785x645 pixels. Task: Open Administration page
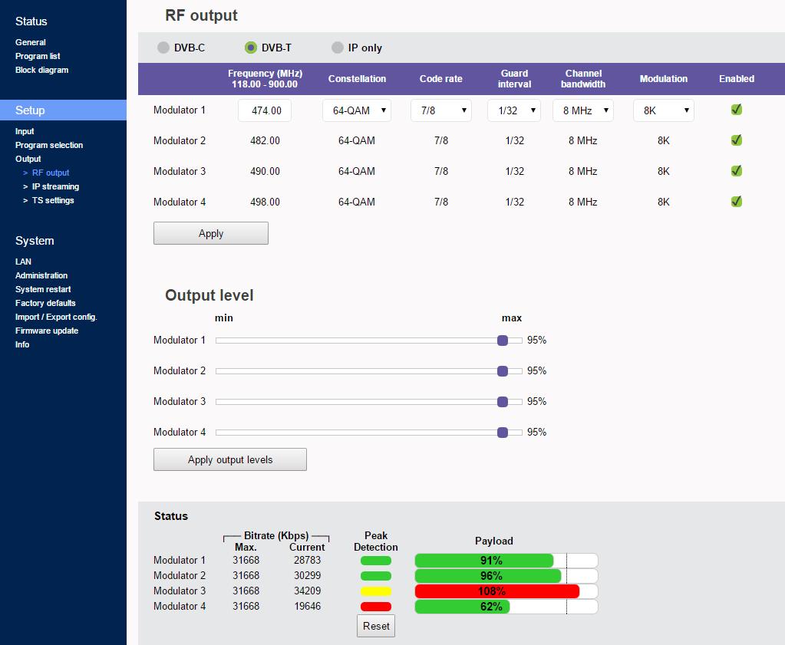(41, 275)
